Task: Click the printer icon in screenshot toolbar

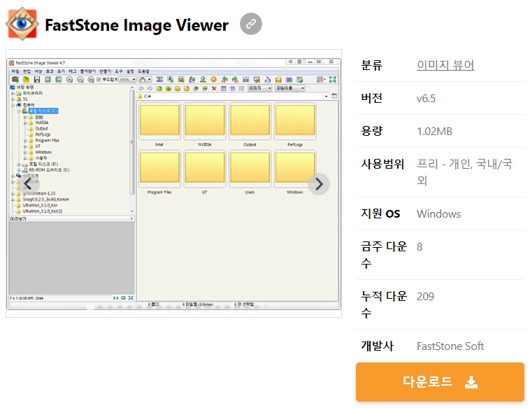Action: coord(289,79)
